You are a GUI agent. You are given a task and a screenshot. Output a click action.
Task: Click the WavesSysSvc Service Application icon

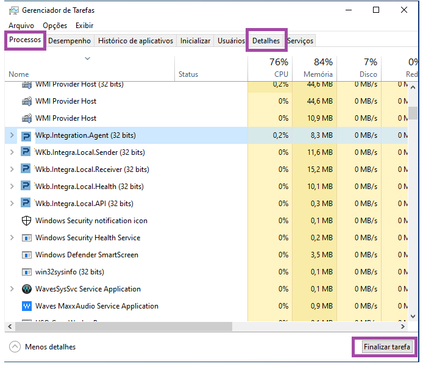[x=26, y=289]
